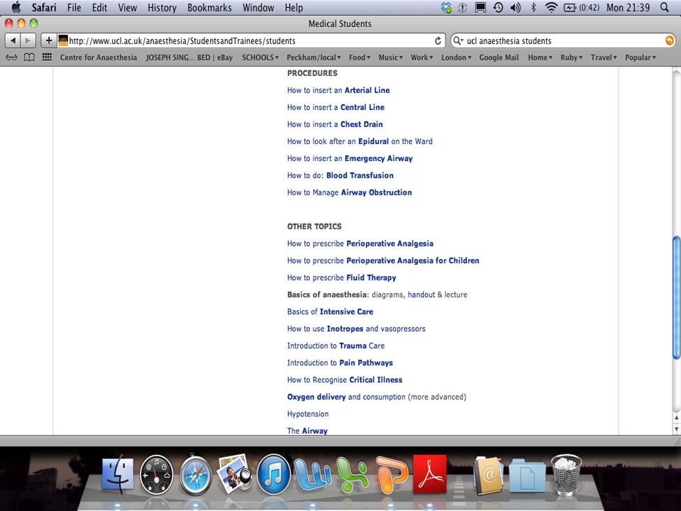681x511 pixels.
Task: Open Top Sites grid icon
Action: point(47,57)
